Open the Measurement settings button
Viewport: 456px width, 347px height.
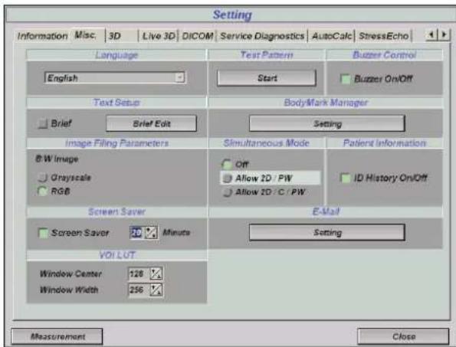click(x=57, y=336)
